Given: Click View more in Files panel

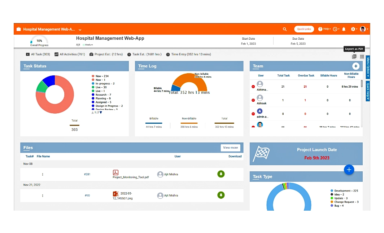Looking at the screenshot, I should (x=230, y=148).
